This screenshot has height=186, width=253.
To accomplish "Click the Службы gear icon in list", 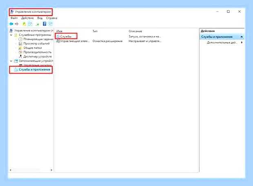I will [x=58, y=36].
